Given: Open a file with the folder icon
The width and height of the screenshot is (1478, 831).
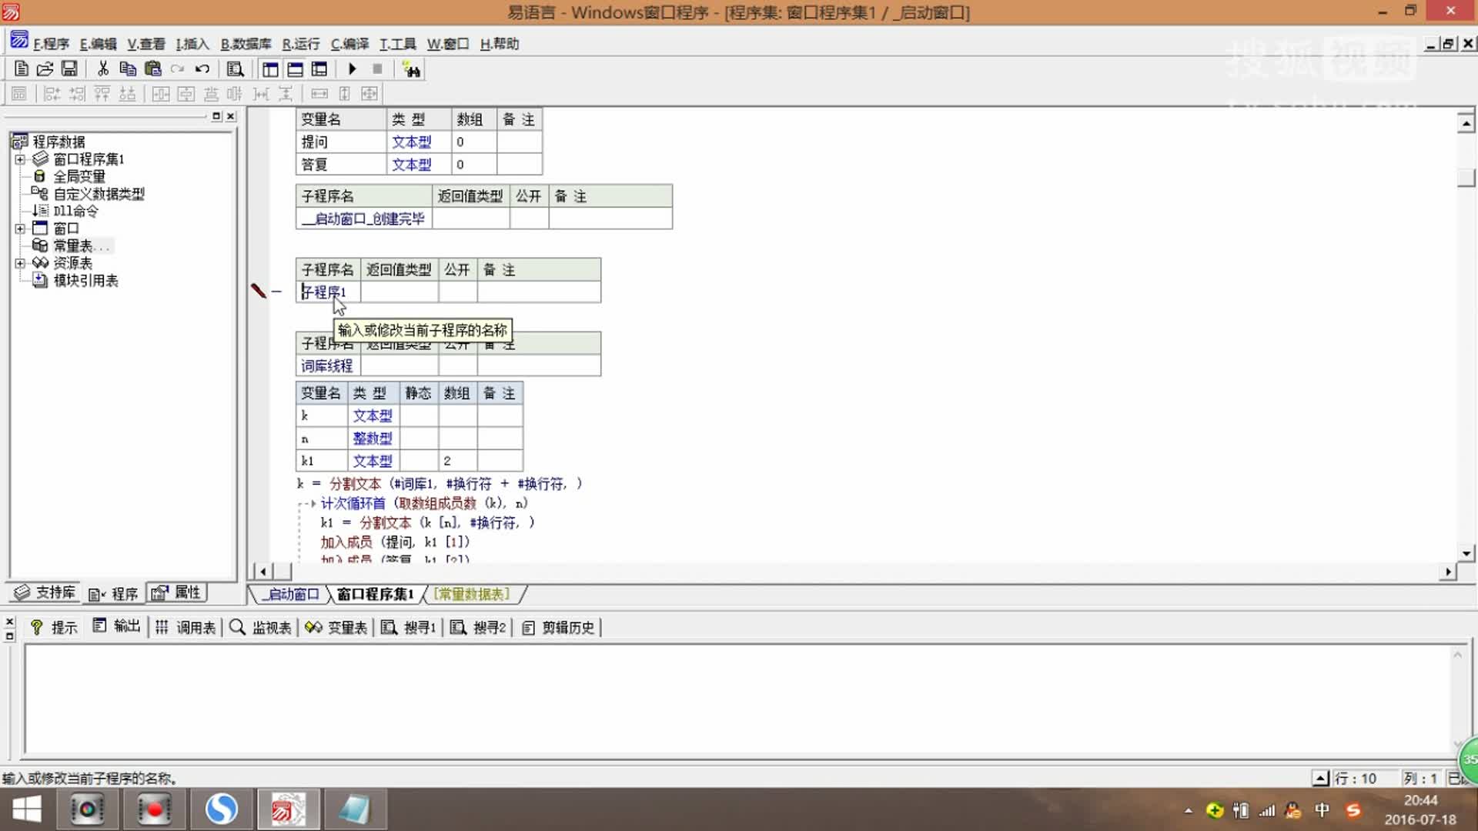Looking at the screenshot, I should [x=45, y=69].
